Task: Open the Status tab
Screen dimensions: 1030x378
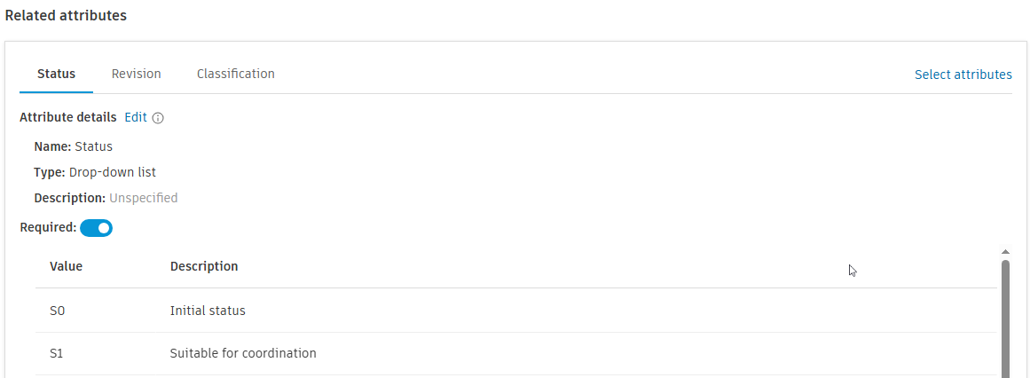Action: click(x=56, y=74)
